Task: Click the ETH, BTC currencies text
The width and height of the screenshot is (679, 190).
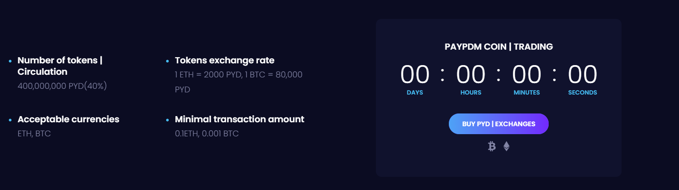Action: pyautogui.click(x=34, y=133)
